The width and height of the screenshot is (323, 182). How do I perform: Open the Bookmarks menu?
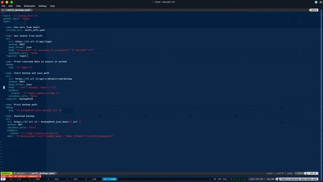(29, 6)
